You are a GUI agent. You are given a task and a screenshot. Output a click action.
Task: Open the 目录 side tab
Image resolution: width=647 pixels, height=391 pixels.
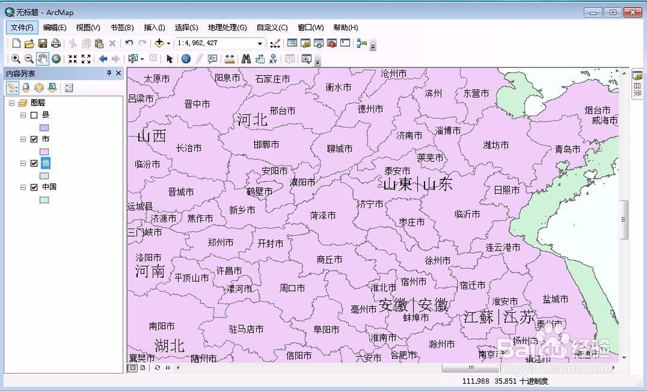point(637,85)
